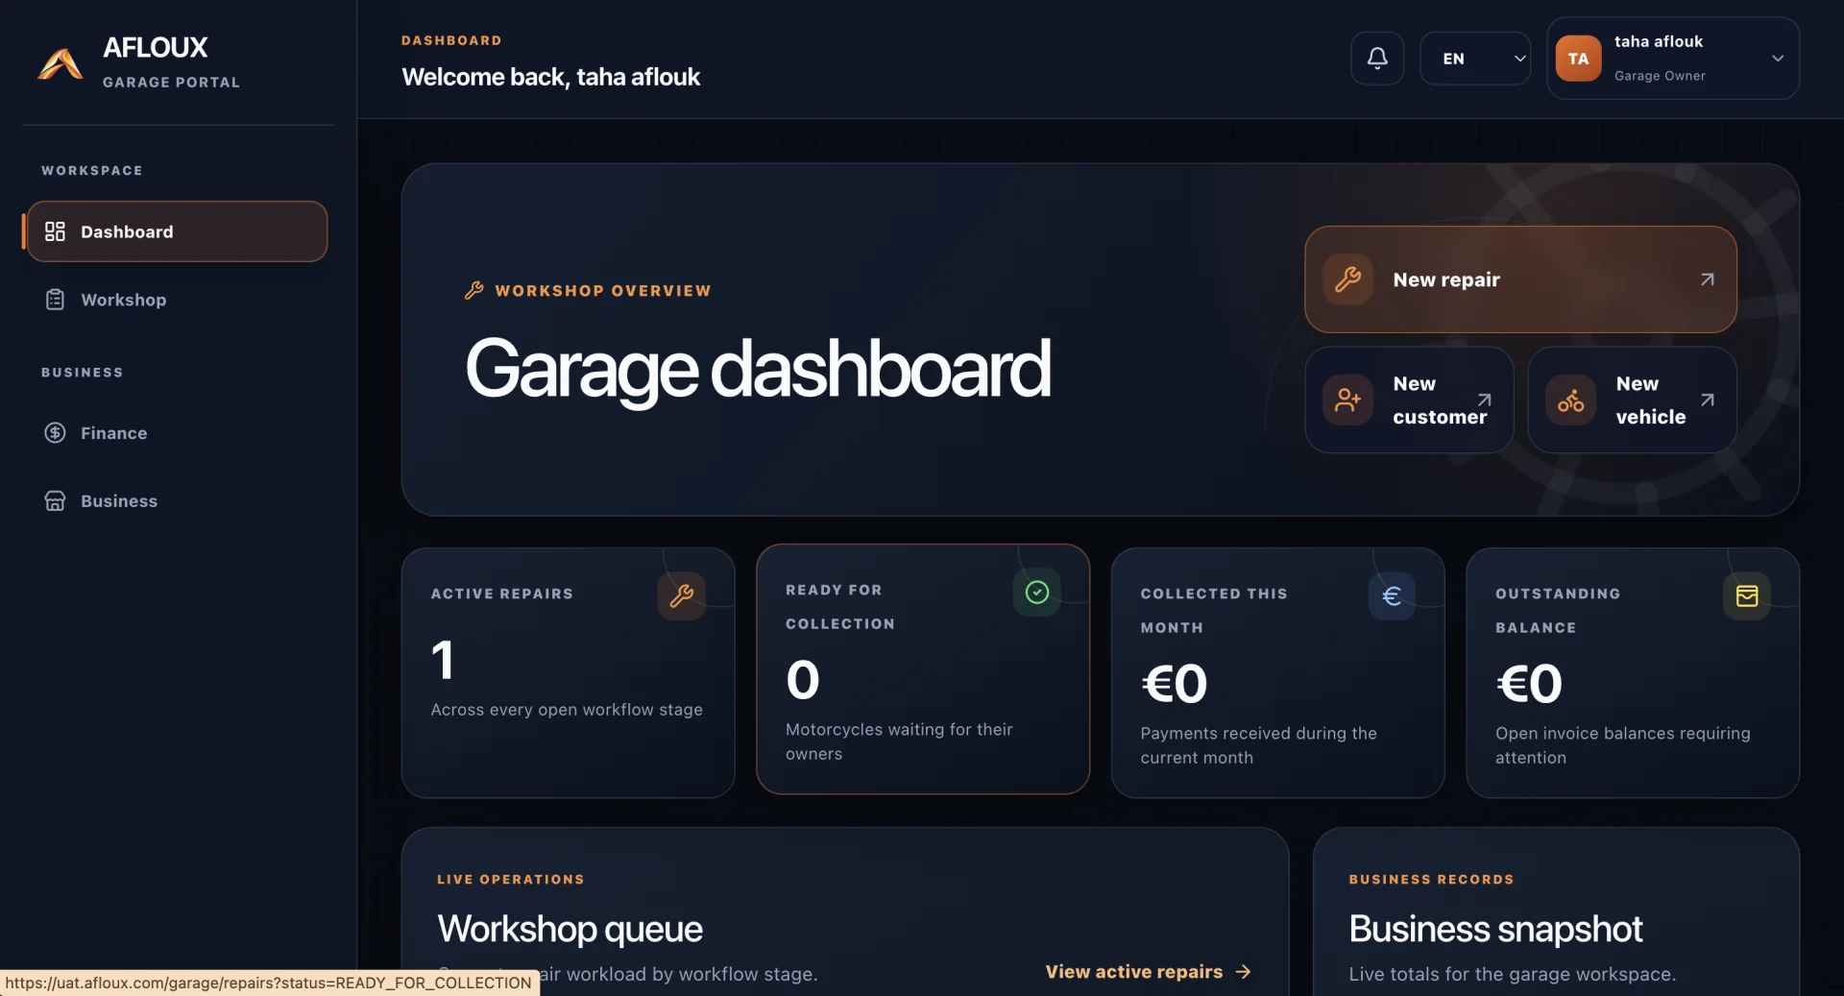The width and height of the screenshot is (1844, 996).
Task: Click the Workshop clipboard icon
Action: (x=55, y=300)
